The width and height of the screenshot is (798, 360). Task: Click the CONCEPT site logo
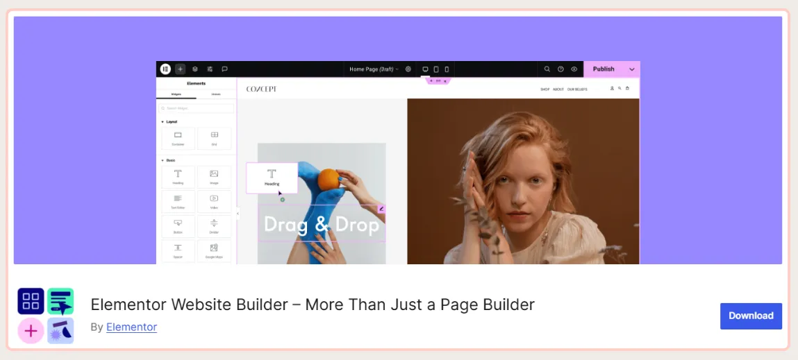point(261,89)
